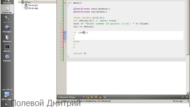Open the Справка (Help) mode
This screenshot has height=107, width=190.
pos(7,58)
